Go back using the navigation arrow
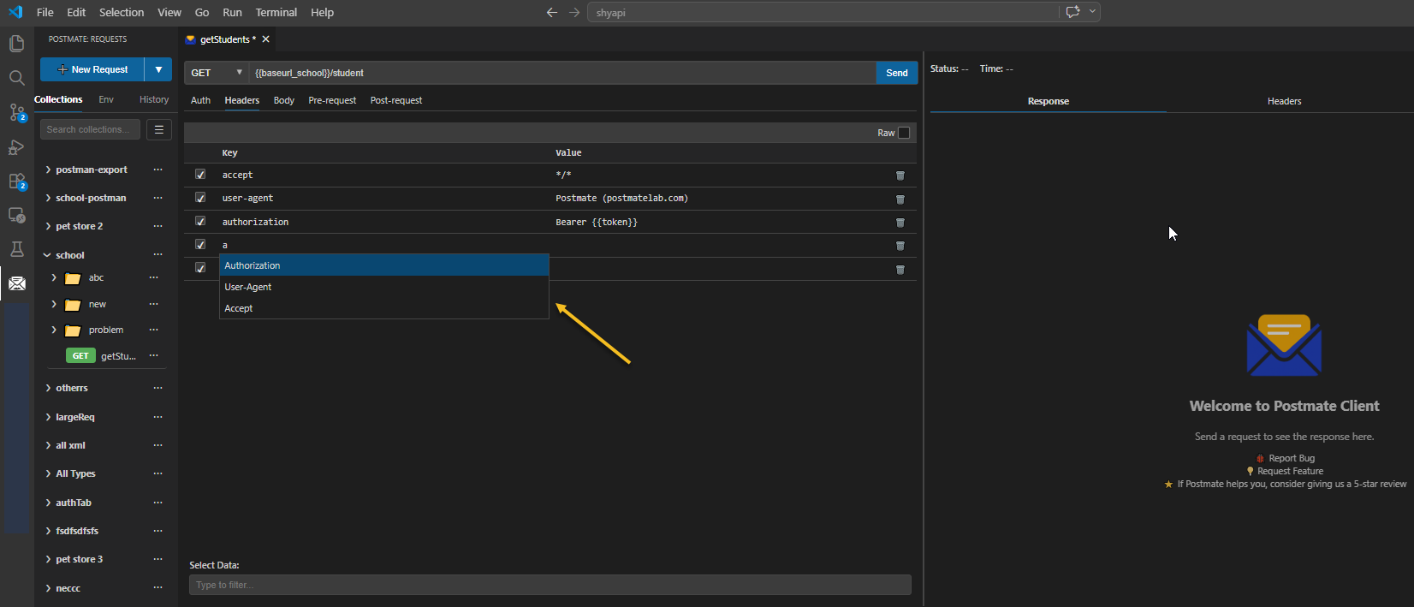1414x607 pixels. click(x=552, y=12)
